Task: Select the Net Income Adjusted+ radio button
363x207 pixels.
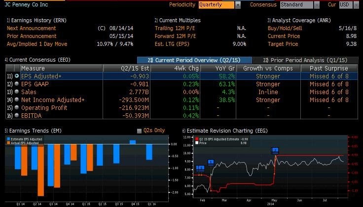Action: (17, 100)
